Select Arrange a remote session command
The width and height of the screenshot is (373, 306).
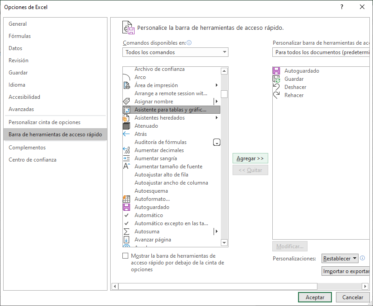[171, 93]
